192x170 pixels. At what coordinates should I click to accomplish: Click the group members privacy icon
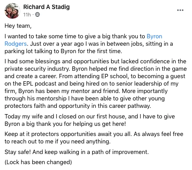[x=37, y=14]
